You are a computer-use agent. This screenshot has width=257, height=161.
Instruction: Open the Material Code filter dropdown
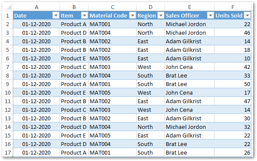tap(132, 15)
